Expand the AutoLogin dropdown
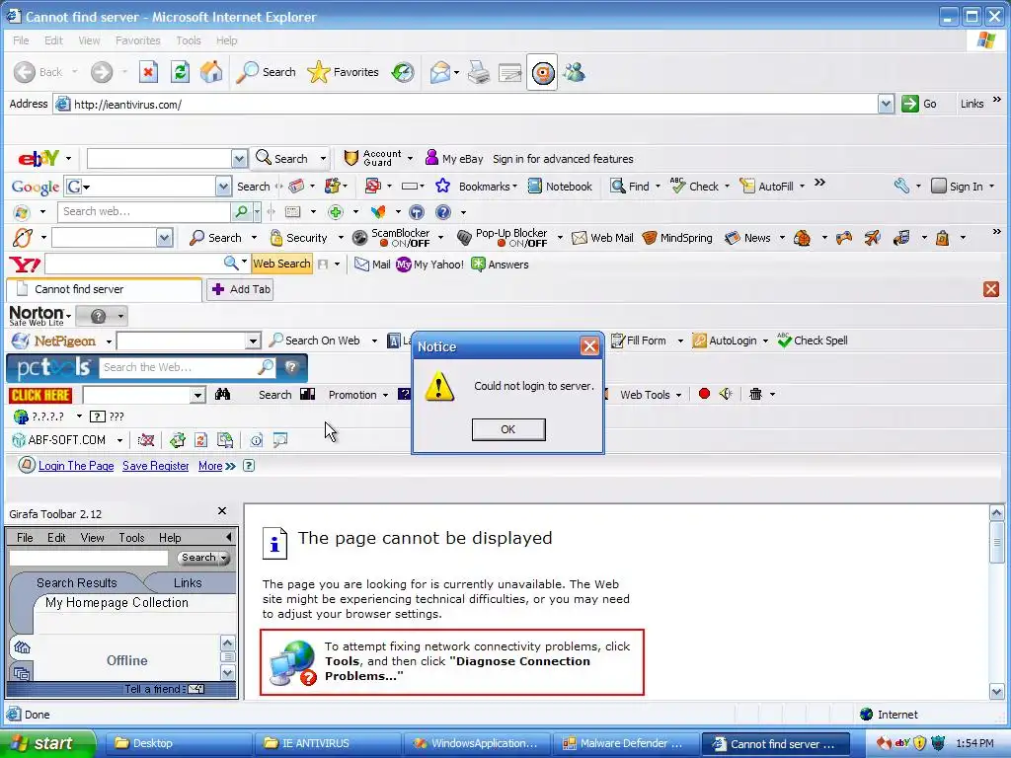 (x=765, y=341)
